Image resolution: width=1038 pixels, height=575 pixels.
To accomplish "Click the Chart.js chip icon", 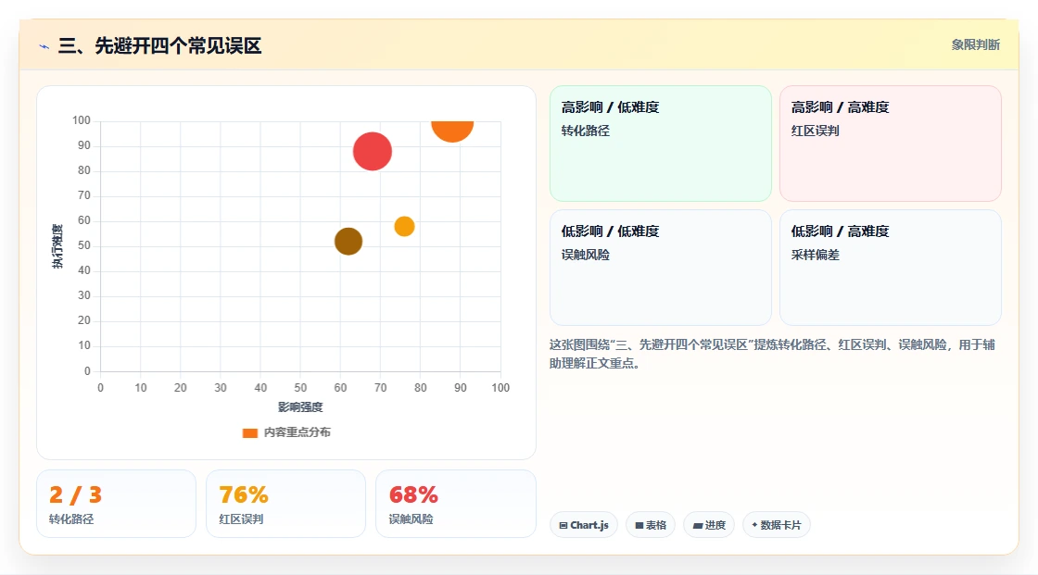I will coord(563,525).
